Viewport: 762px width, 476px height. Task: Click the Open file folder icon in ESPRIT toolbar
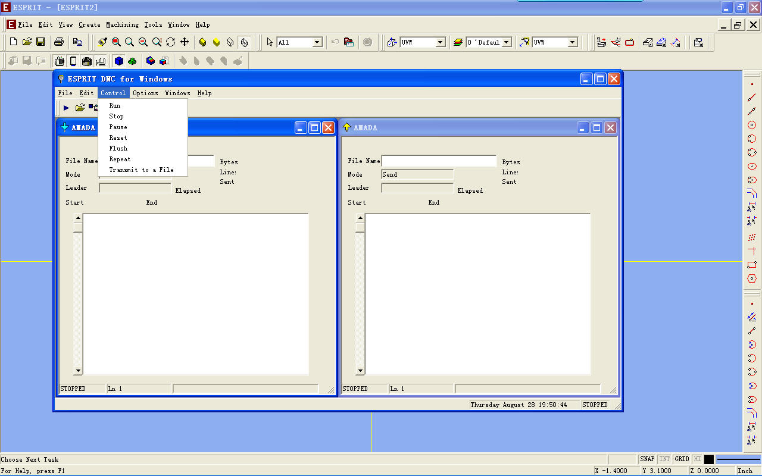[27, 42]
